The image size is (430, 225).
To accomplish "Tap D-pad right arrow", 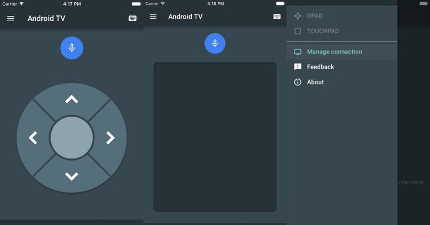I will 110,138.
